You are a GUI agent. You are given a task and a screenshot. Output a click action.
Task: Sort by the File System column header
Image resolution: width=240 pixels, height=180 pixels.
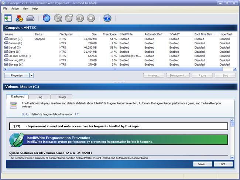coord(68,34)
